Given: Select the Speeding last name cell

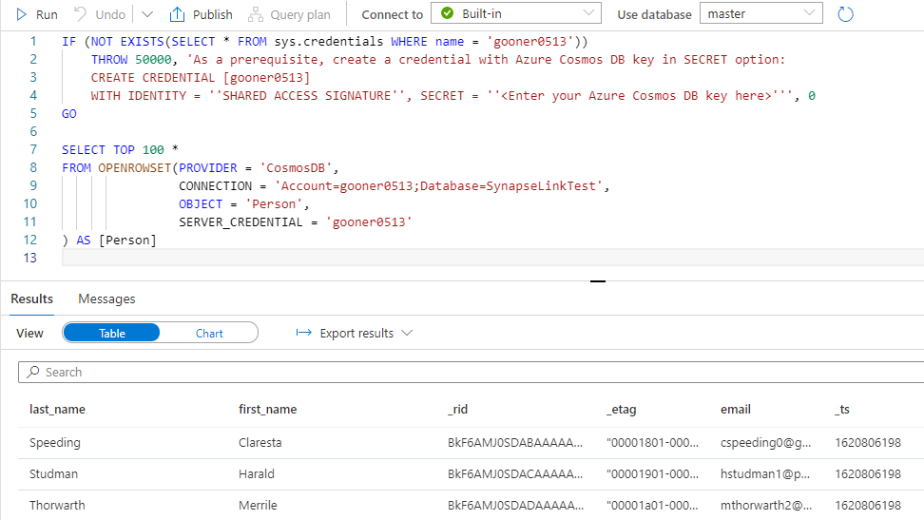Looking at the screenshot, I should (55, 443).
